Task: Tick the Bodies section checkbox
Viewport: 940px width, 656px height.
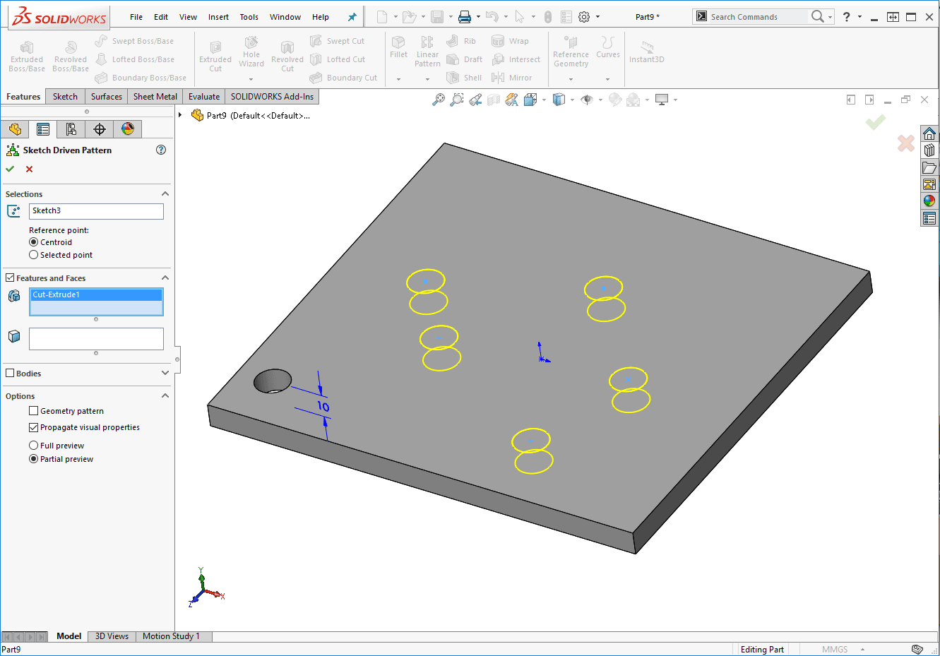Action: pyautogui.click(x=10, y=374)
